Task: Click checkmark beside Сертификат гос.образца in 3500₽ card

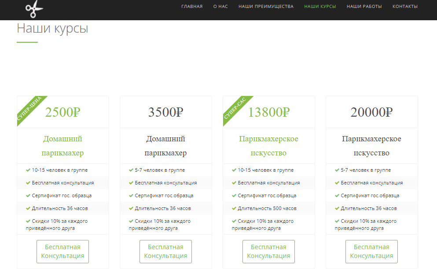Action: [x=131, y=195]
